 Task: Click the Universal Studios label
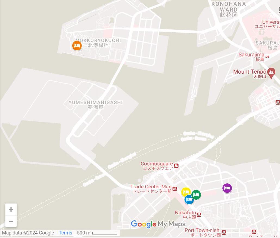click(267, 24)
